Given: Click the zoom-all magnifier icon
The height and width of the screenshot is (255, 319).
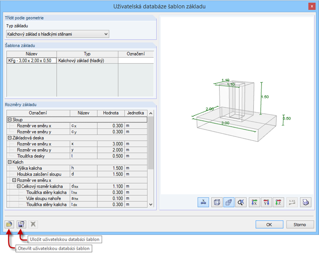Looking at the screenshot, I should pyautogui.click(x=241, y=203).
